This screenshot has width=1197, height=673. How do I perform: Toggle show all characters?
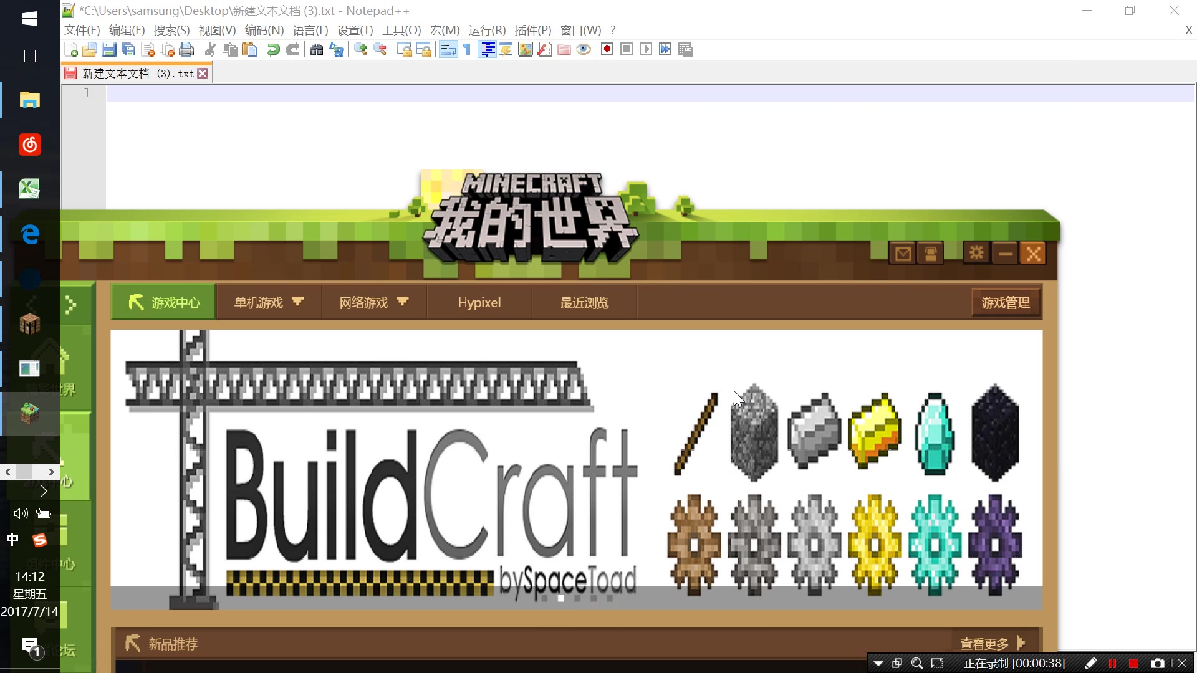(x=467, y=49)
